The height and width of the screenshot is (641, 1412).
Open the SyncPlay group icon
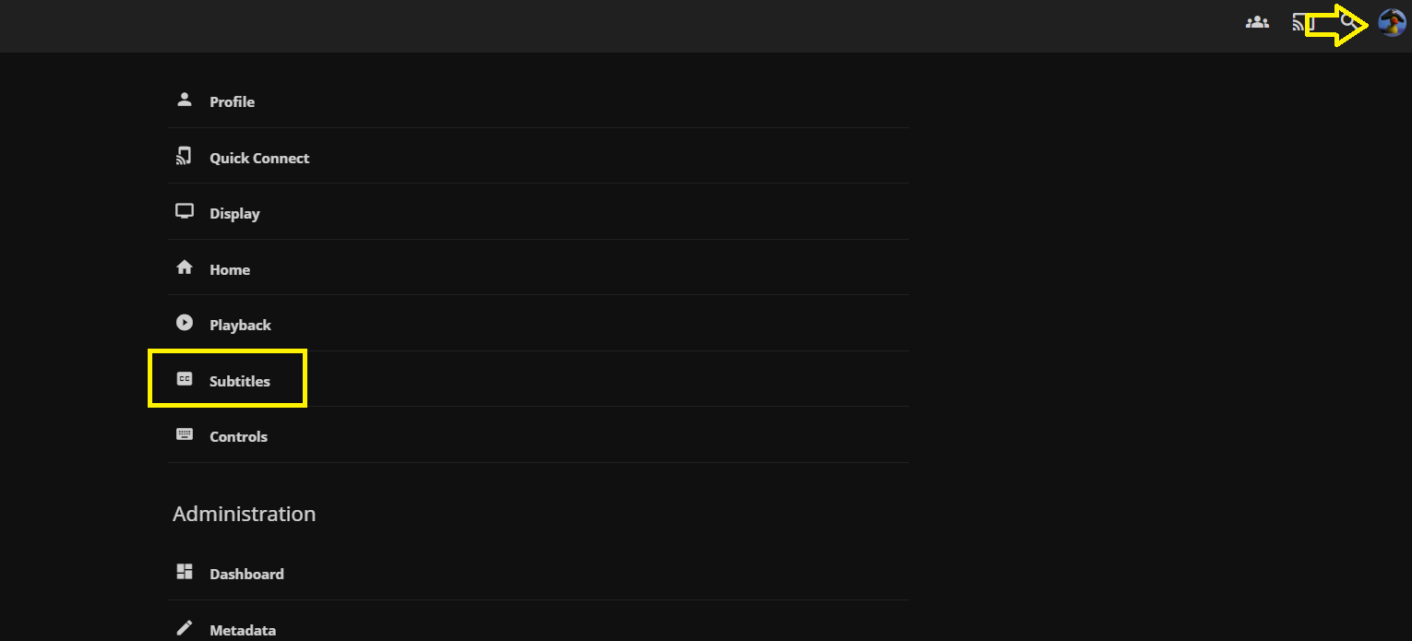(1257, 22)
